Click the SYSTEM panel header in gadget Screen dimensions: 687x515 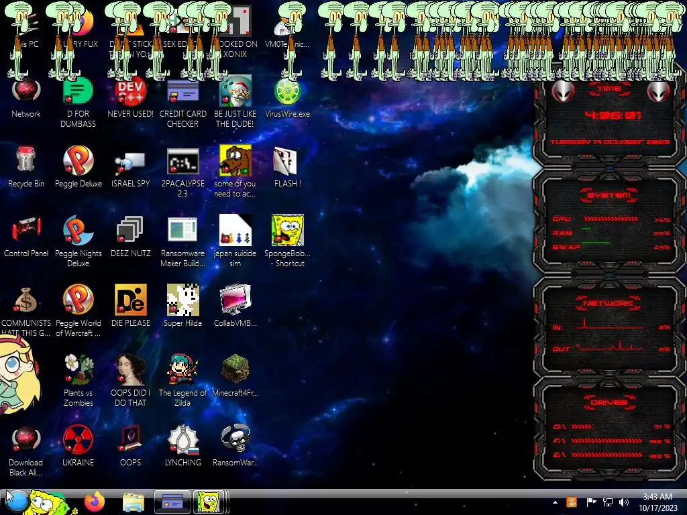(x=609, y=195)
